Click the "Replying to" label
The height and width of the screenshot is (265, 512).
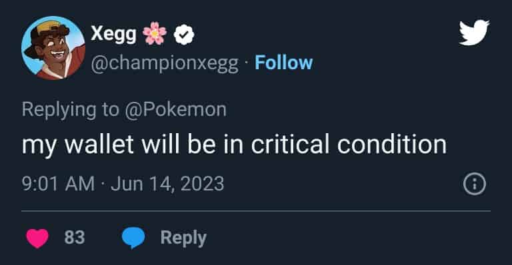[x=70, y=110]
